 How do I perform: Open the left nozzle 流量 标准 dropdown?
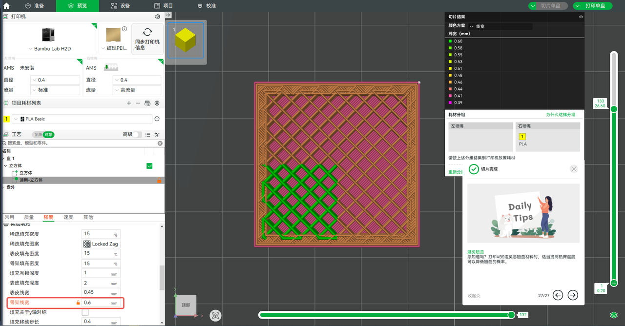pyautogui.click(x=55, y=90)
